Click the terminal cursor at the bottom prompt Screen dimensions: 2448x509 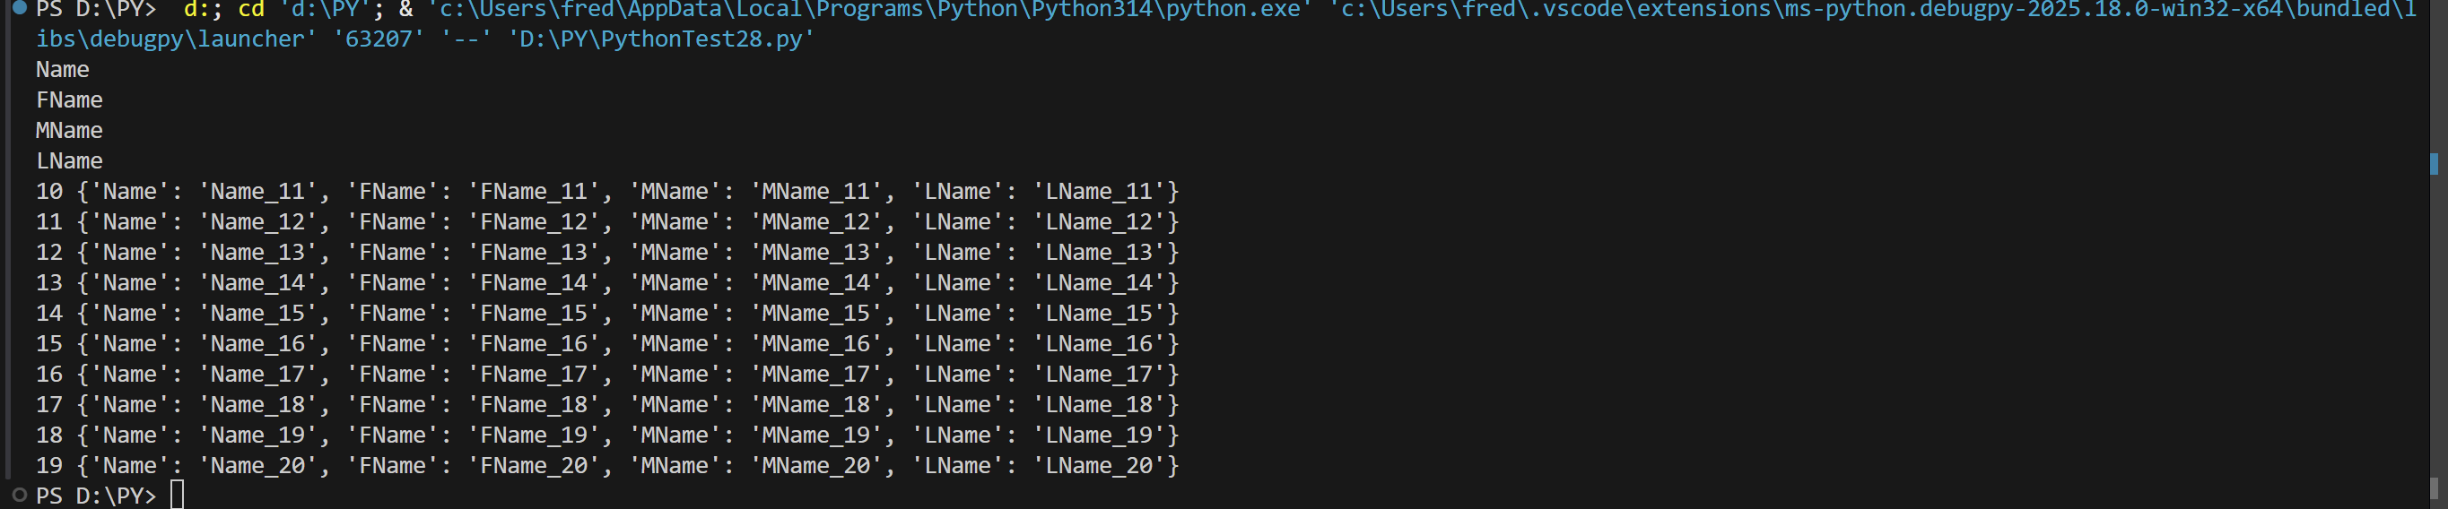point(177,495)
